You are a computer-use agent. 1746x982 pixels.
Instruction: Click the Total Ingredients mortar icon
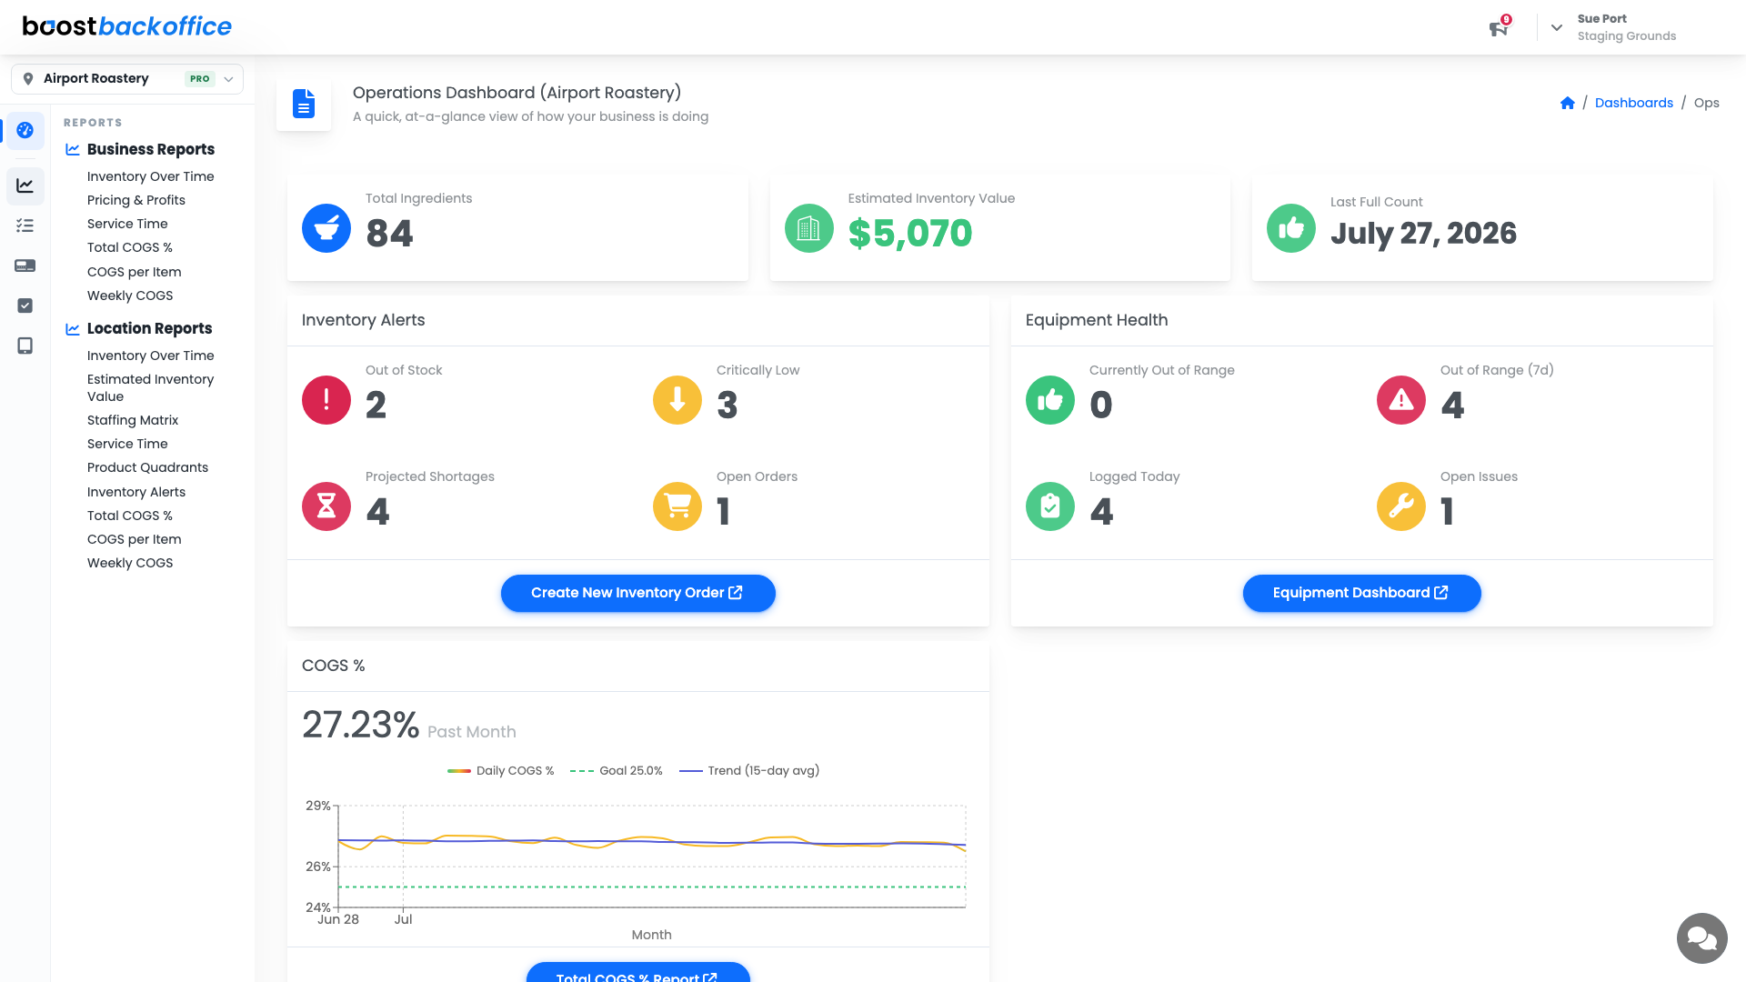[326, 228]
